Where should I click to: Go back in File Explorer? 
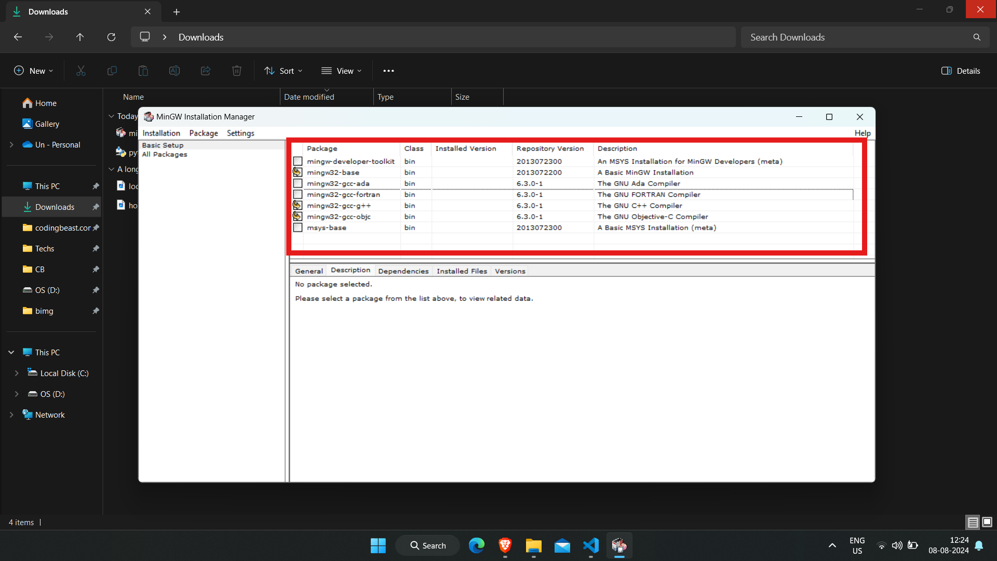(x=18, y=37)
